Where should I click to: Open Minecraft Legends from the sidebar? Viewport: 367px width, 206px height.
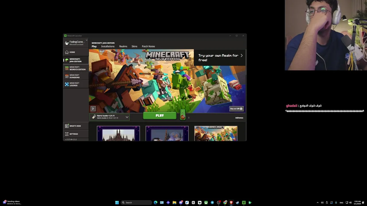click(x=76, y=84)
